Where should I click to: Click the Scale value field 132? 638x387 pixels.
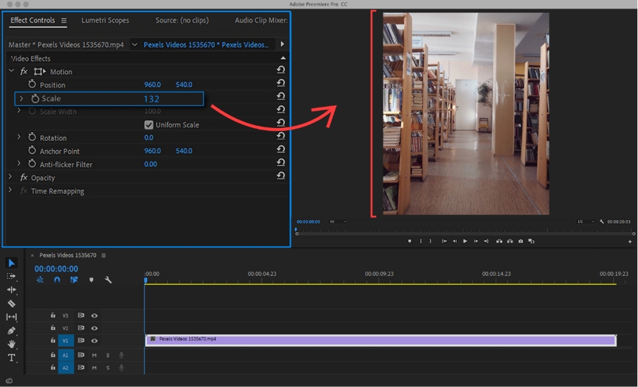[x=151, y=99]
